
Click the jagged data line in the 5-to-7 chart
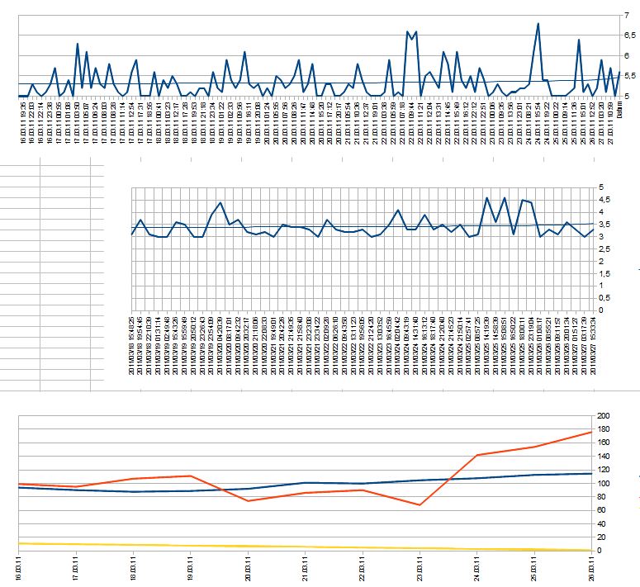tap(320, 59)
